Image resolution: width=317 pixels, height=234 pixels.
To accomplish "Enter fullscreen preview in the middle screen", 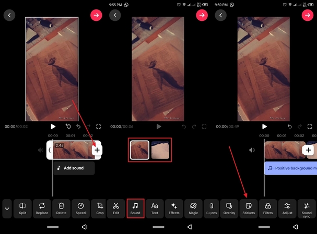I will pyautogui.click(x=204, y=127).
